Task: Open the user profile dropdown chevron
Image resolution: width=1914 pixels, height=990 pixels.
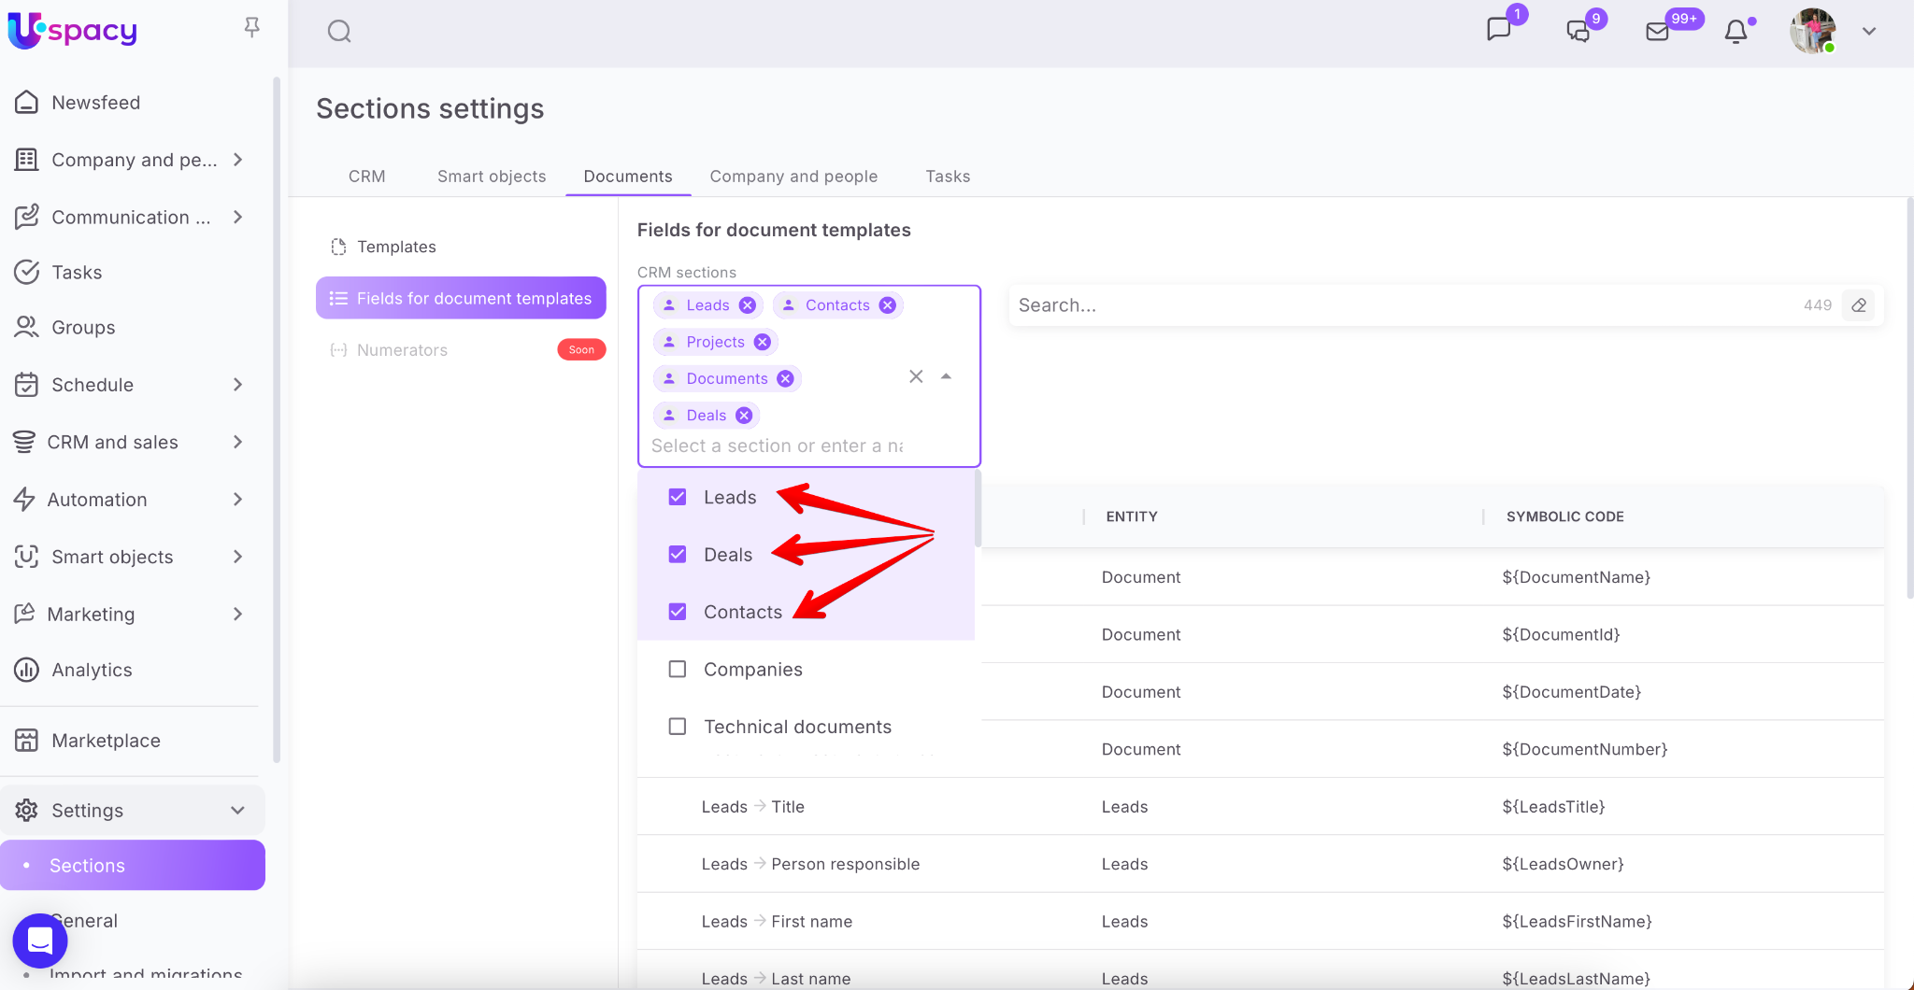Action: pos(1869,32)
